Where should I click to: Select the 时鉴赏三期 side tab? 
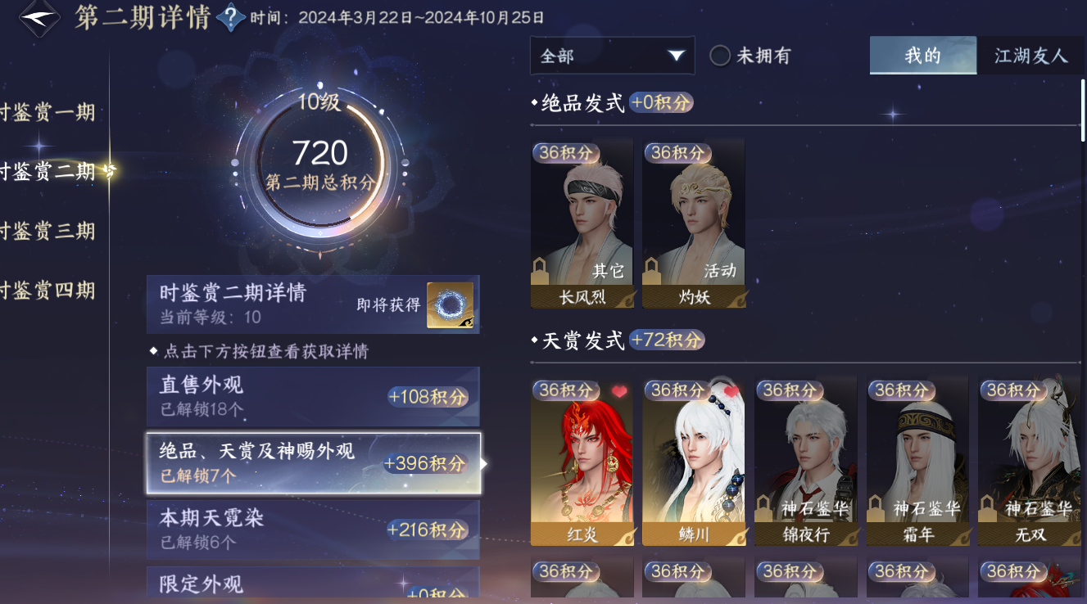[48, 232]
